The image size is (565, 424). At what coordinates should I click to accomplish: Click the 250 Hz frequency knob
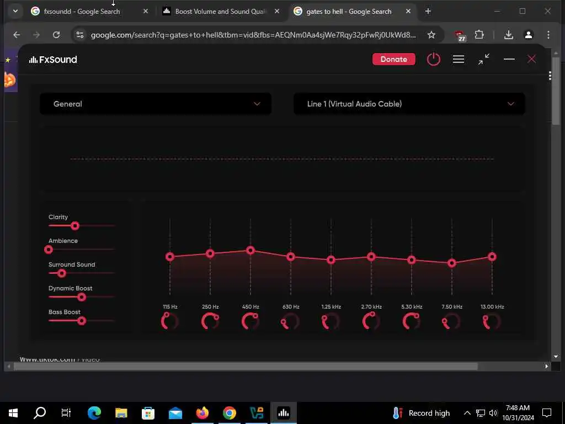(x=210, y=321)
